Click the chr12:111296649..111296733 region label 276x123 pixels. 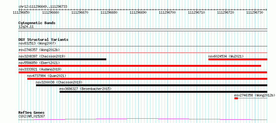pyautogui.click(x=43, y=7)
